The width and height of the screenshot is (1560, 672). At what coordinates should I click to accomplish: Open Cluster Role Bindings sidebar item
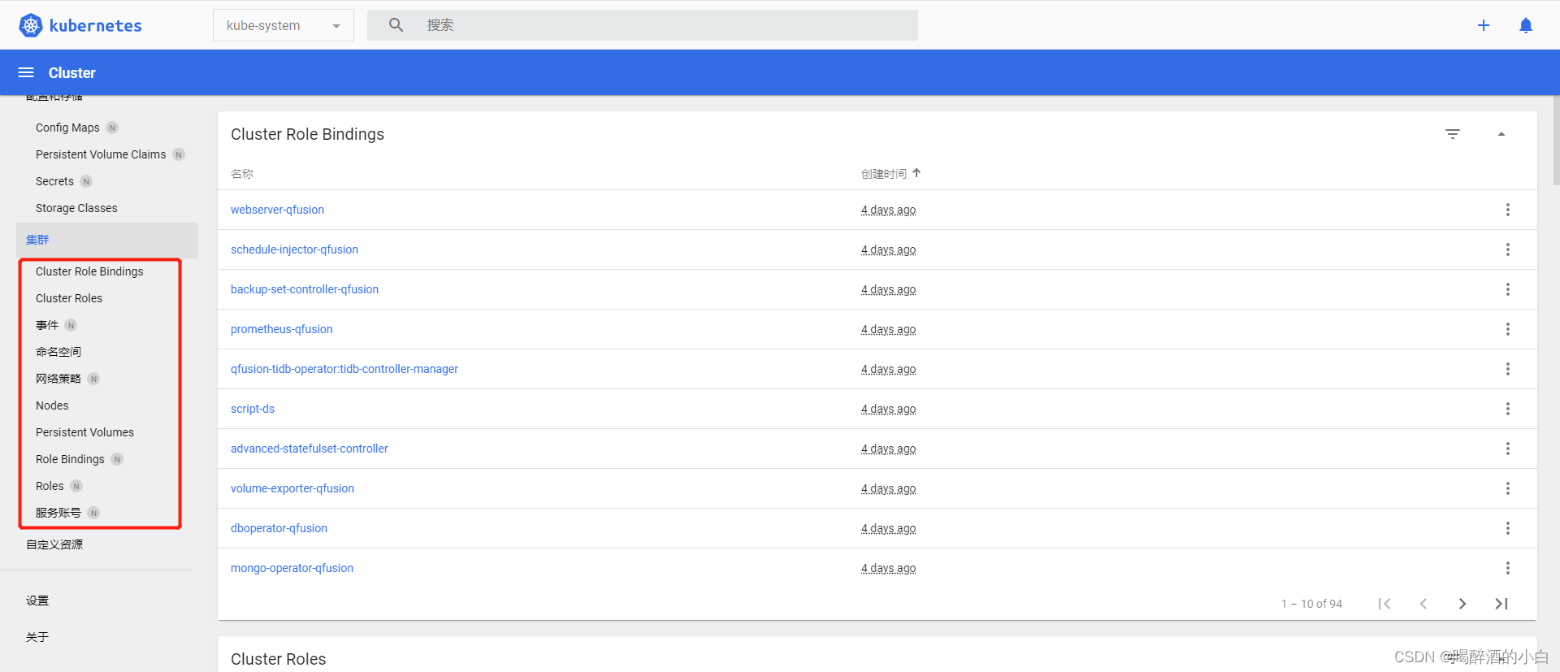coord(89,271)
